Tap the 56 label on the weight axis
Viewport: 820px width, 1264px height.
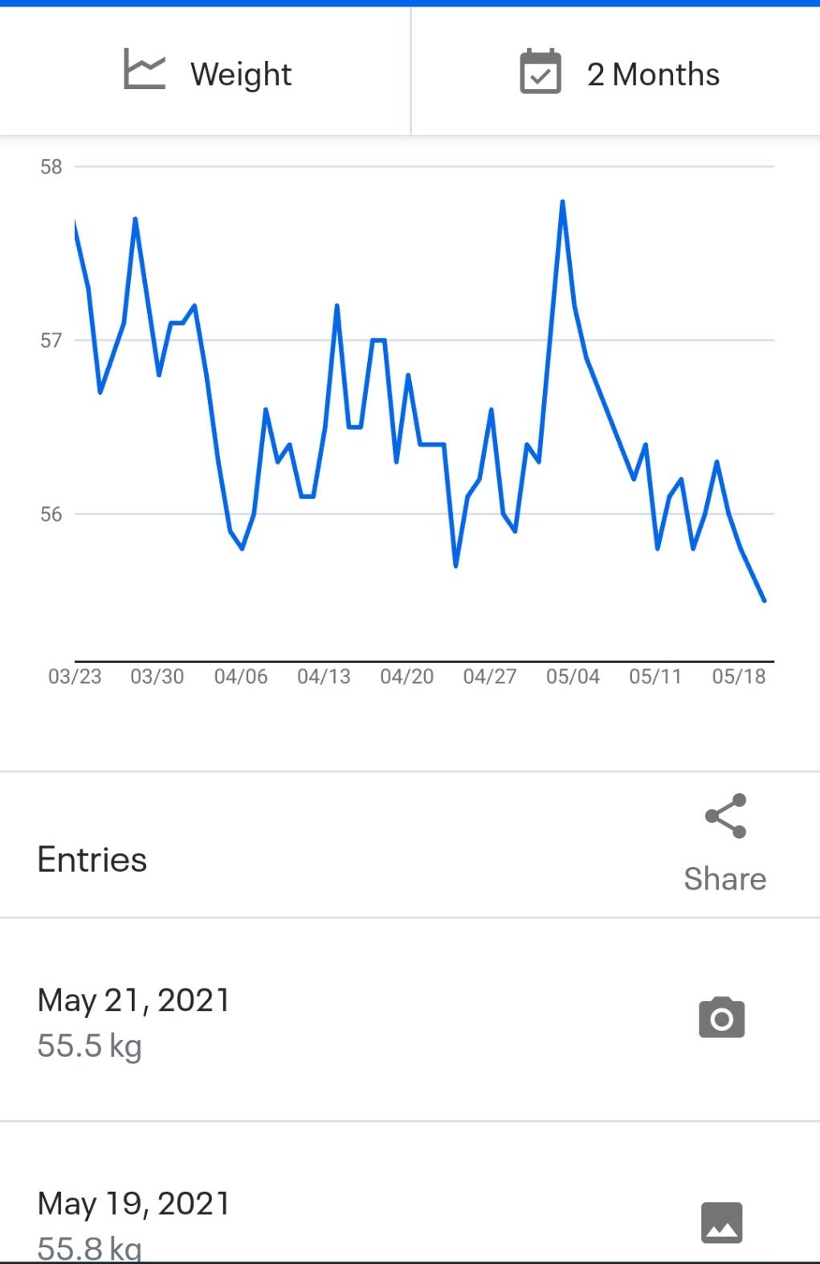(51, 514)
